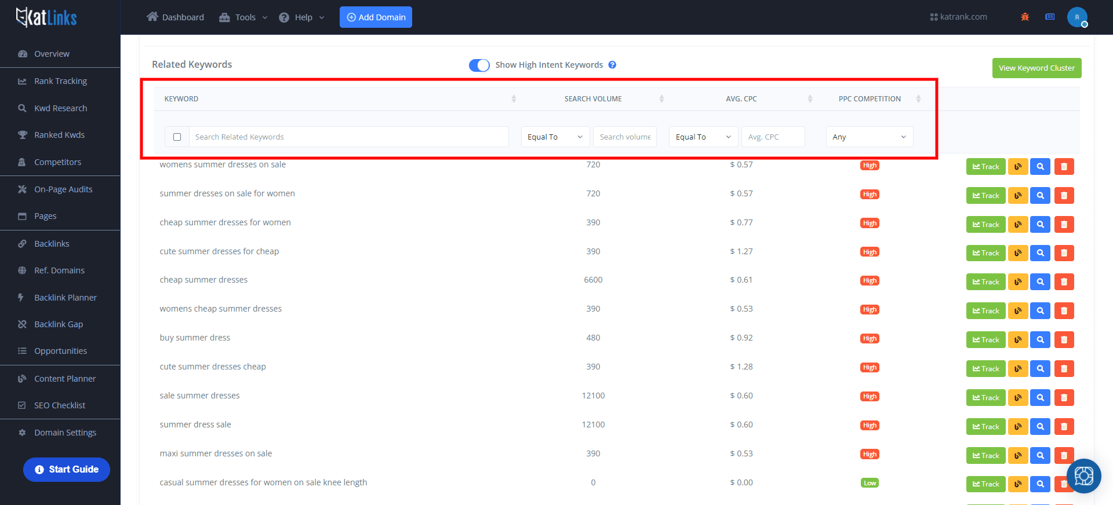Delete the cheap summer dresses for women row
This screenshot has height=505, width=1113.
click(1064, 225)
